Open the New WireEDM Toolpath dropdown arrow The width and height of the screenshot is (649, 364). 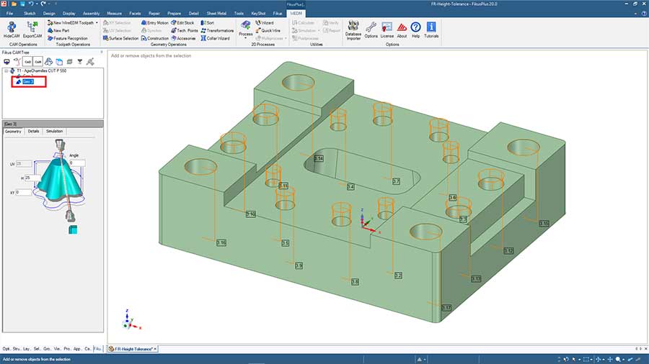pyautogui.click(x=97, y=22)
